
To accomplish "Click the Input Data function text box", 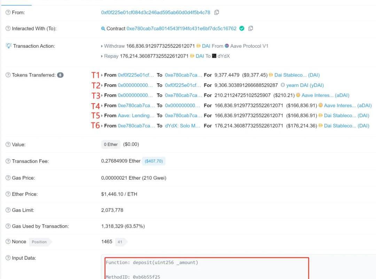I will click(207, 268).
